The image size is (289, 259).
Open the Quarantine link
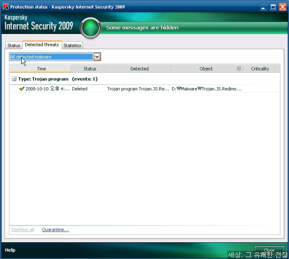pyautogui.click(x=55, y=230)
